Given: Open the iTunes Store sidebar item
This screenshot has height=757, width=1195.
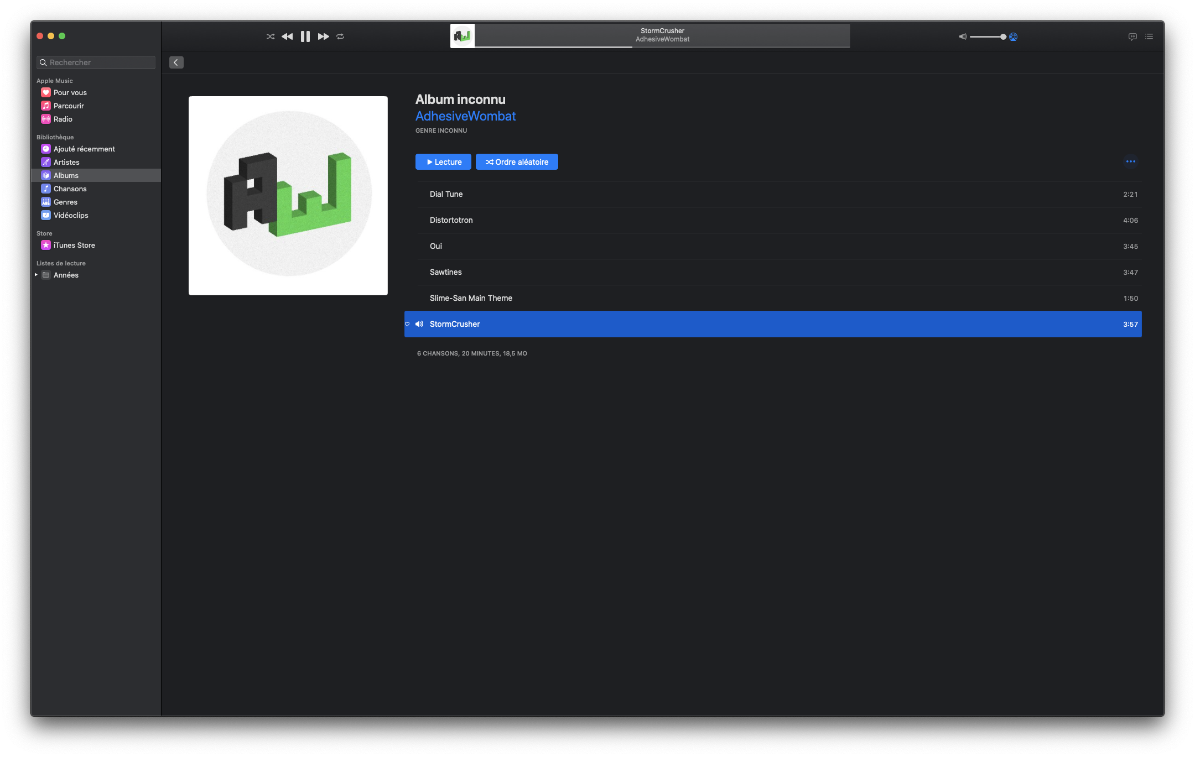Looking at the screenshot, I should [x=74, y=245].
